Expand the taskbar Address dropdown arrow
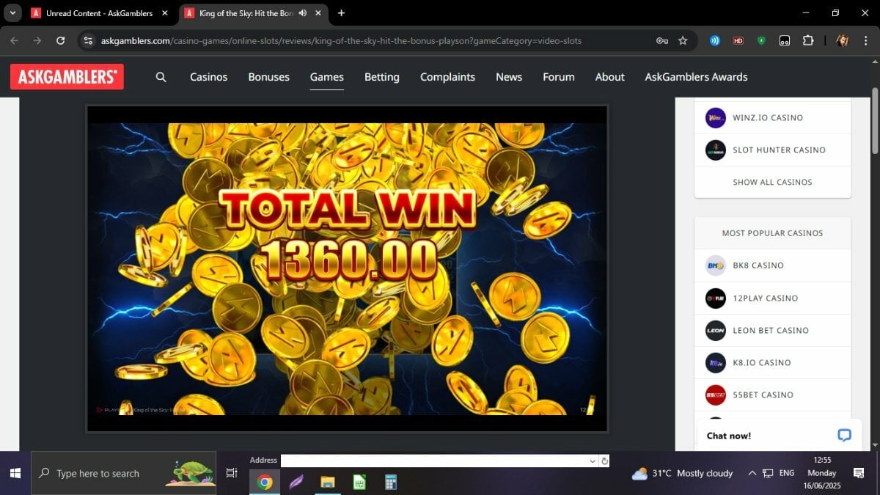 tap(593, 461)
